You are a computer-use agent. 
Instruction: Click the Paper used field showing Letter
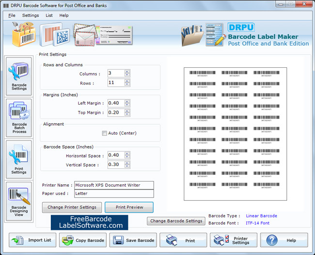[114, 194]
